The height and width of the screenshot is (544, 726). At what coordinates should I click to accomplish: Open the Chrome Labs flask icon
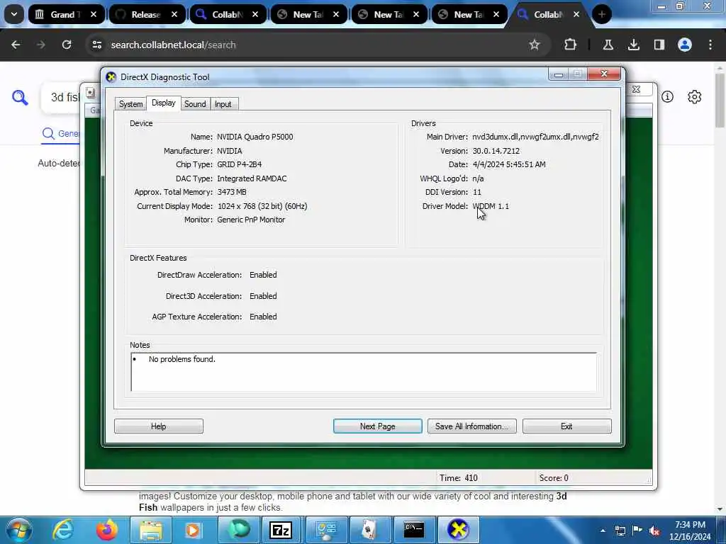[x=608, y=45]
